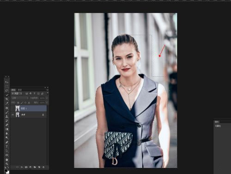Filter layers by text type
Screen dimensions: 231x174
coord(35,93)
